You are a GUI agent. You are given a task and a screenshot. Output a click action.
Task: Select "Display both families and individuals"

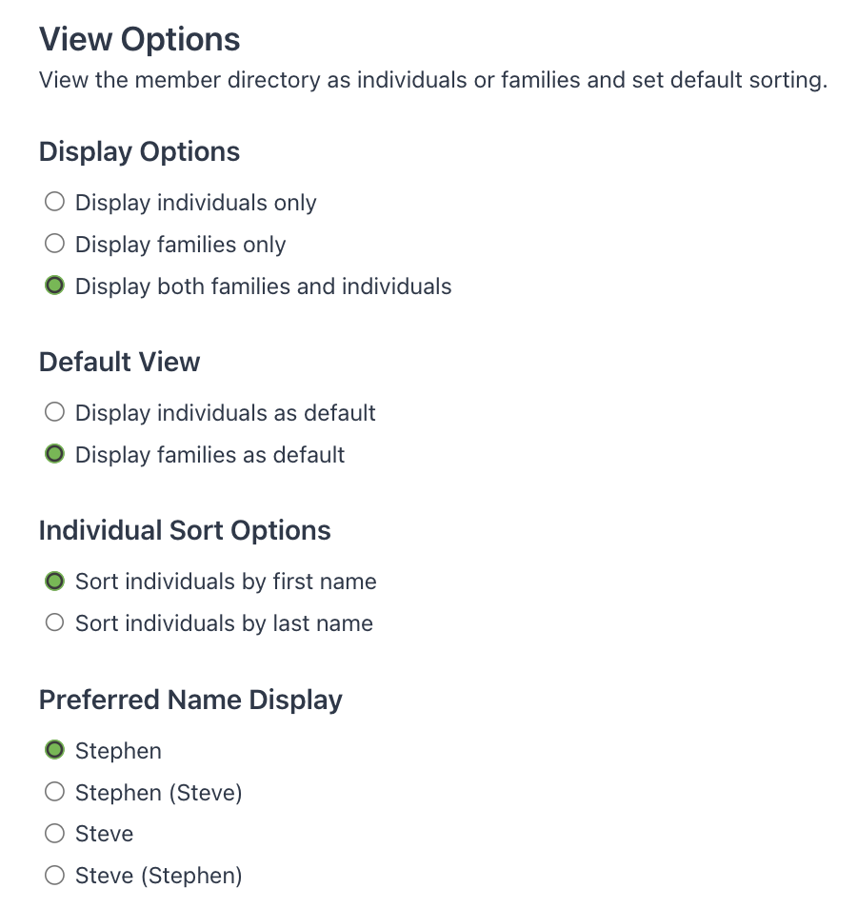click(x=54, y=285)
